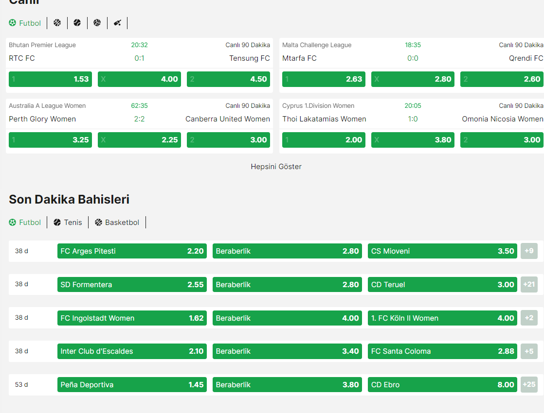This screenshot has width=544, height=413.
Task: Expand +25 more bets for Peña Deportiva
Action: [x=529, y=385]
